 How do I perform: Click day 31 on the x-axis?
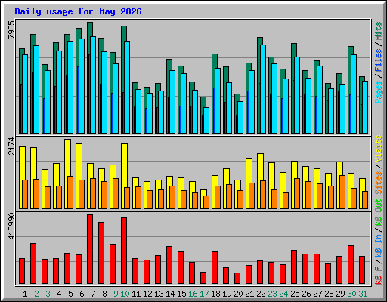click(363, 294)
